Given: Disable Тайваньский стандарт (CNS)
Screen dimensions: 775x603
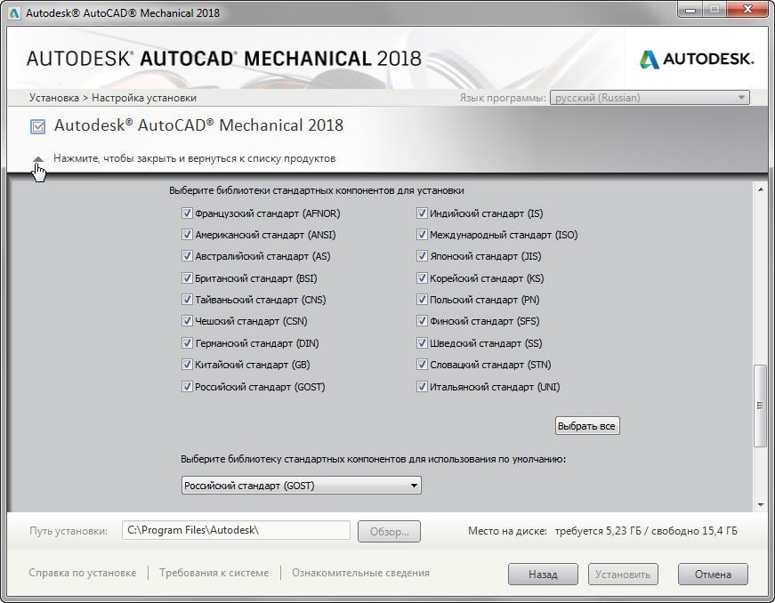Looking at the screenshot, I should point(187,299).
